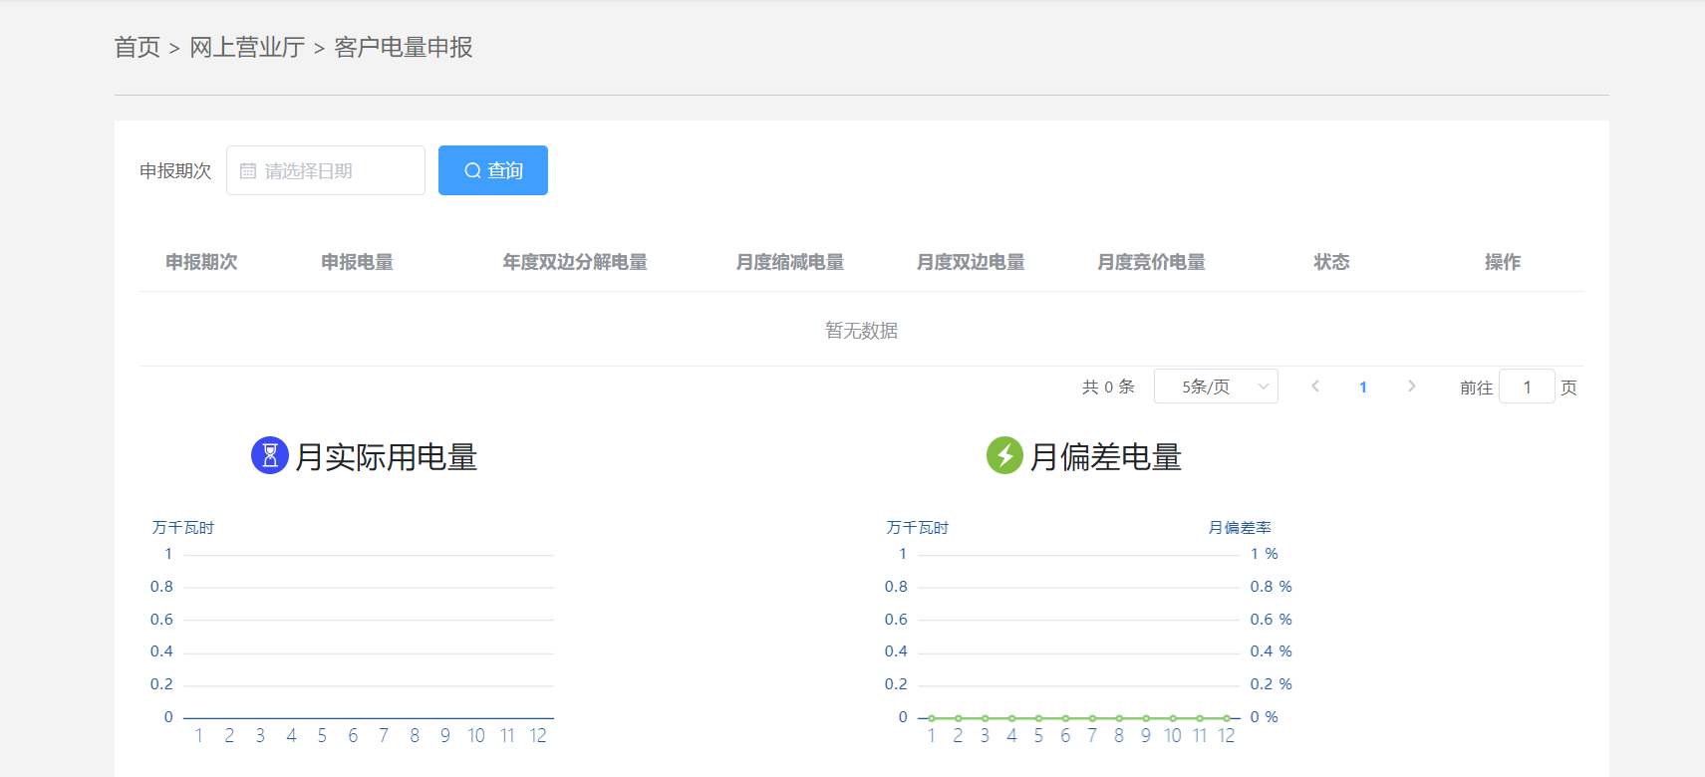The image size is (1705, 777).
Task: Click the 前往 page jump input box
Action: pos(1527,387)
